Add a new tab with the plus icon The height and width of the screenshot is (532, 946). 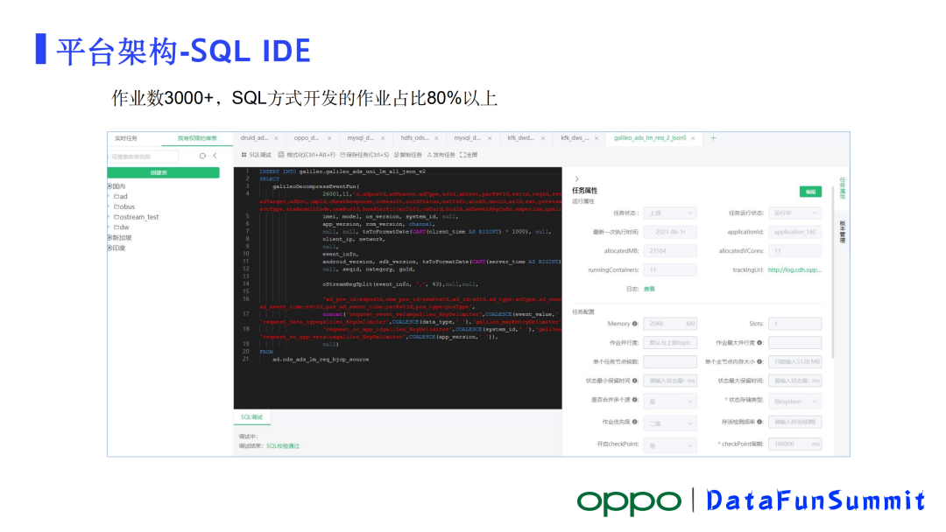click(x=713, y=138)
